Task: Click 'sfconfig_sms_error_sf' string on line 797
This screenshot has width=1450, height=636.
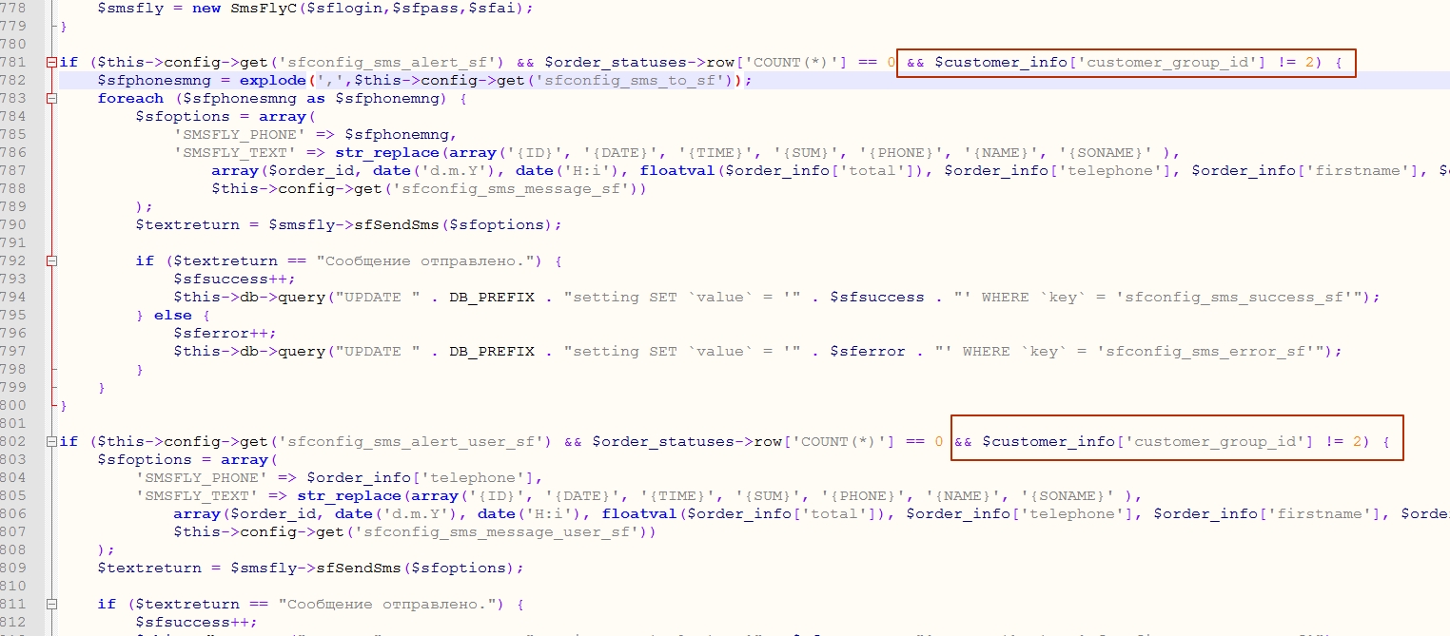Action: 1214,352
